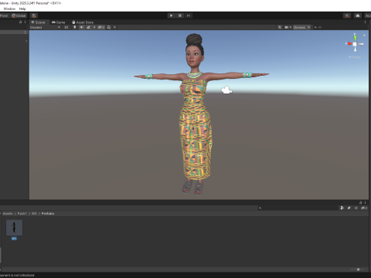Lock the Project panel
This screenshot has height=278, width=371.
pyautogui.click(x=360, y=202)
